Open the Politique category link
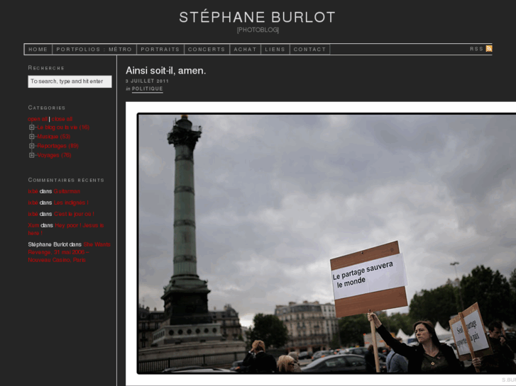The image size is (516, 386). tap(148, 89)
